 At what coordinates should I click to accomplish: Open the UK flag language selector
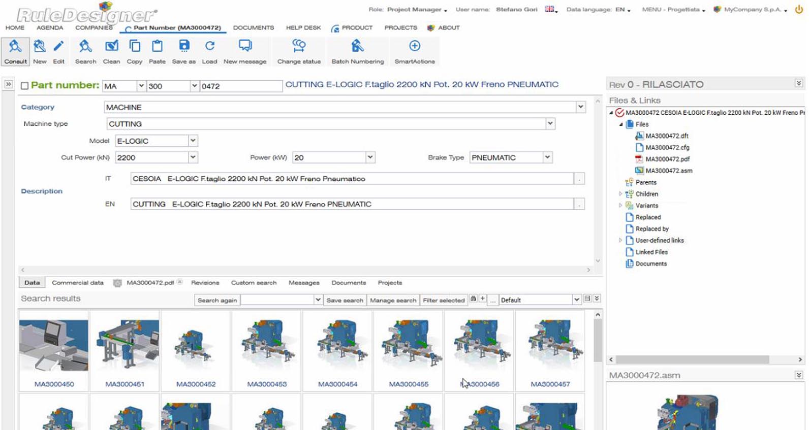point(550,9)
